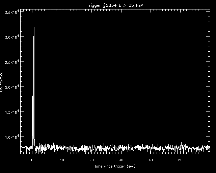Click the x-axis tick label 50
The height and width of the screenshot is (173, 216).
point(180,160)
